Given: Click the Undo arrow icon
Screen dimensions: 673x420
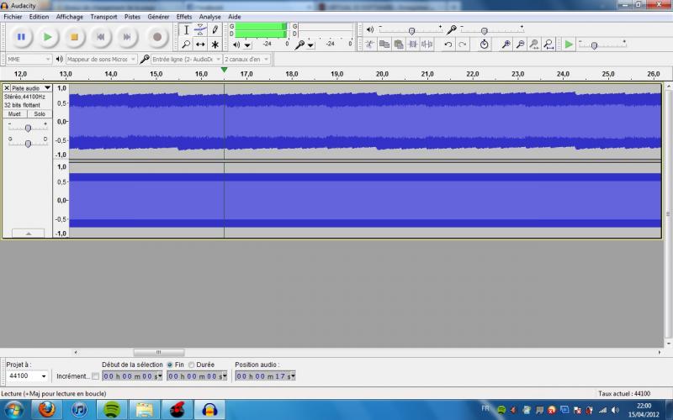Looking at the screenshot, I should tap(448, 44).
